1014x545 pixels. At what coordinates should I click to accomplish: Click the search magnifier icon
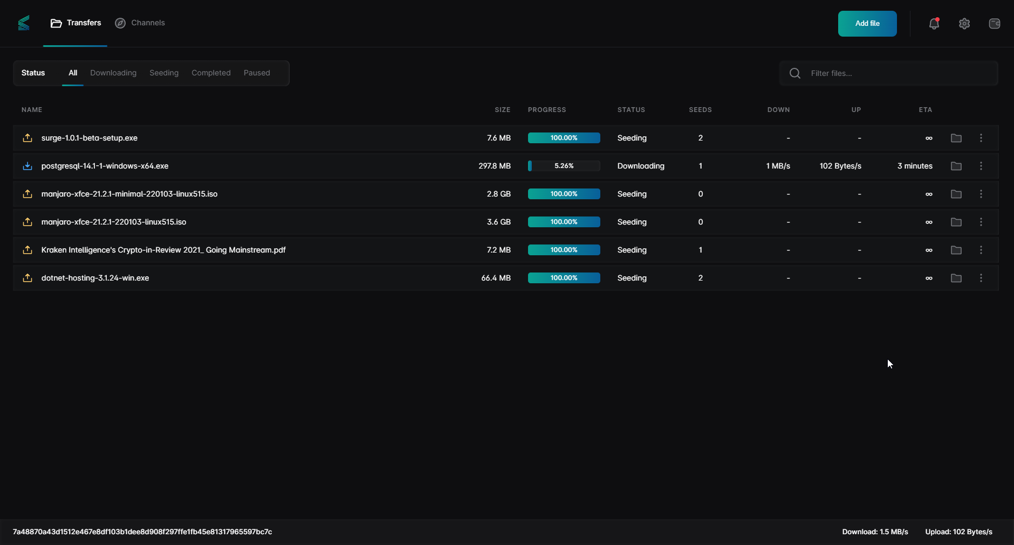pyautogui.click(x=795, y=73)
